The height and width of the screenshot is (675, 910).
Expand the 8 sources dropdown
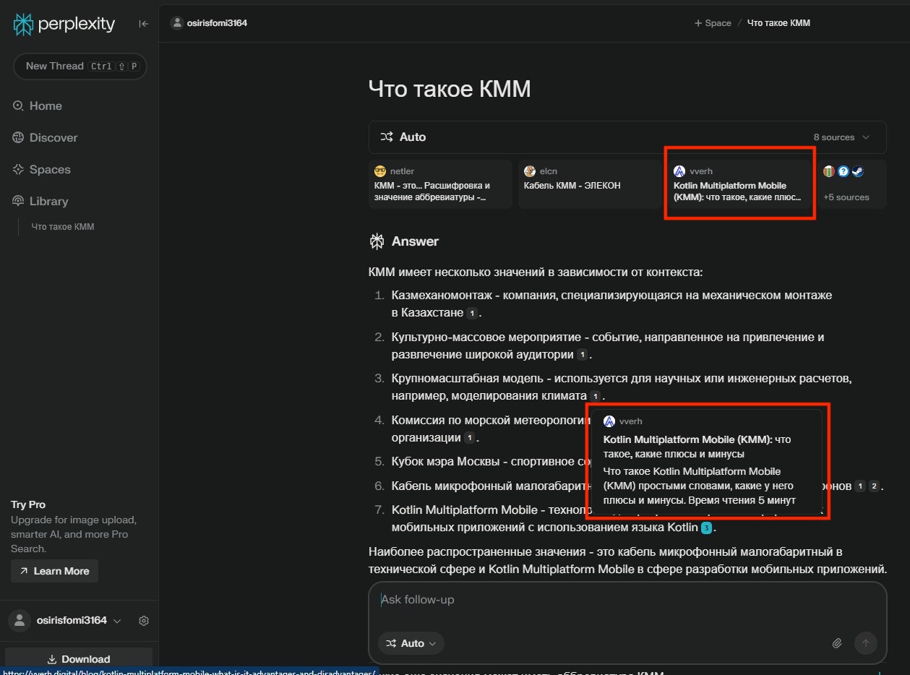(x=841, y=137)
